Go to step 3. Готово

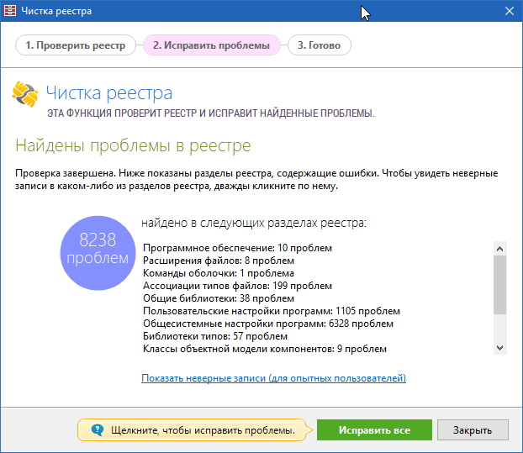tap(320, 45)
